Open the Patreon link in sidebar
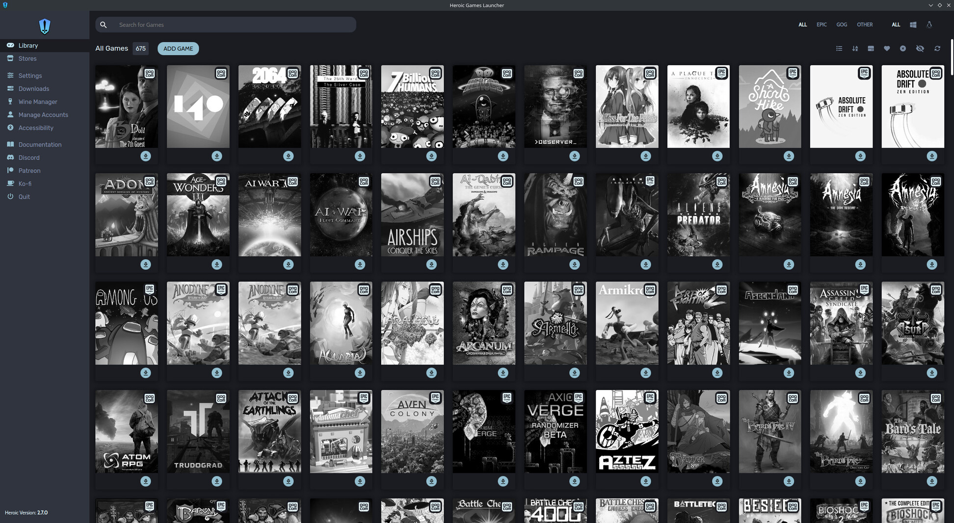The height and width of the screenshot is (523, 954). coord(29,171)
